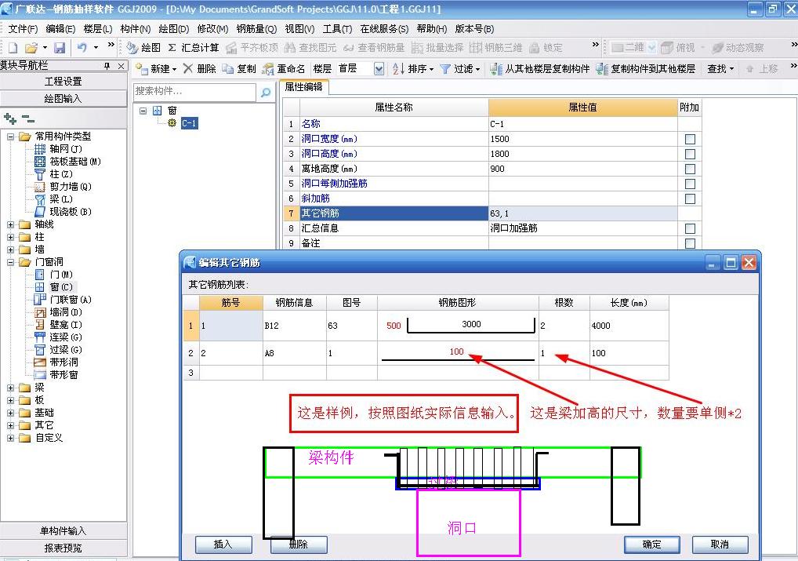Expand the 墙 folder

pyautogui.click(x=11, y=250)
